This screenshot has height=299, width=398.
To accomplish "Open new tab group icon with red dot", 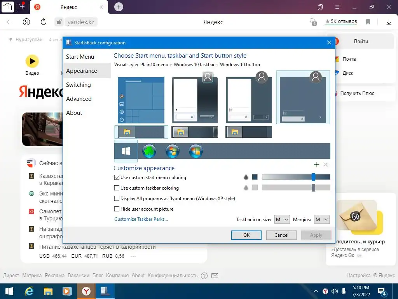I will pyautogui.click(x=20, y=6).
